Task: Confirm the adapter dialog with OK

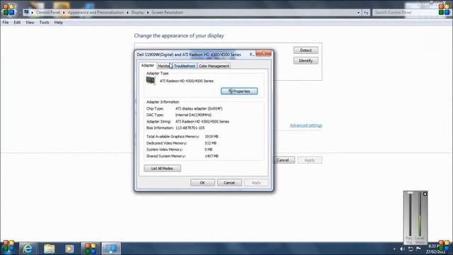Action: pos(202,183)
